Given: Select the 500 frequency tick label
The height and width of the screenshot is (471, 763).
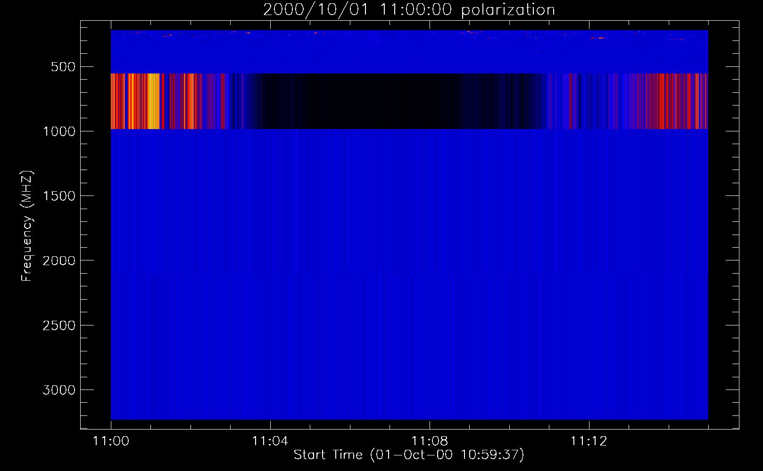Looking at the screenshot, I should pos(63,67).
